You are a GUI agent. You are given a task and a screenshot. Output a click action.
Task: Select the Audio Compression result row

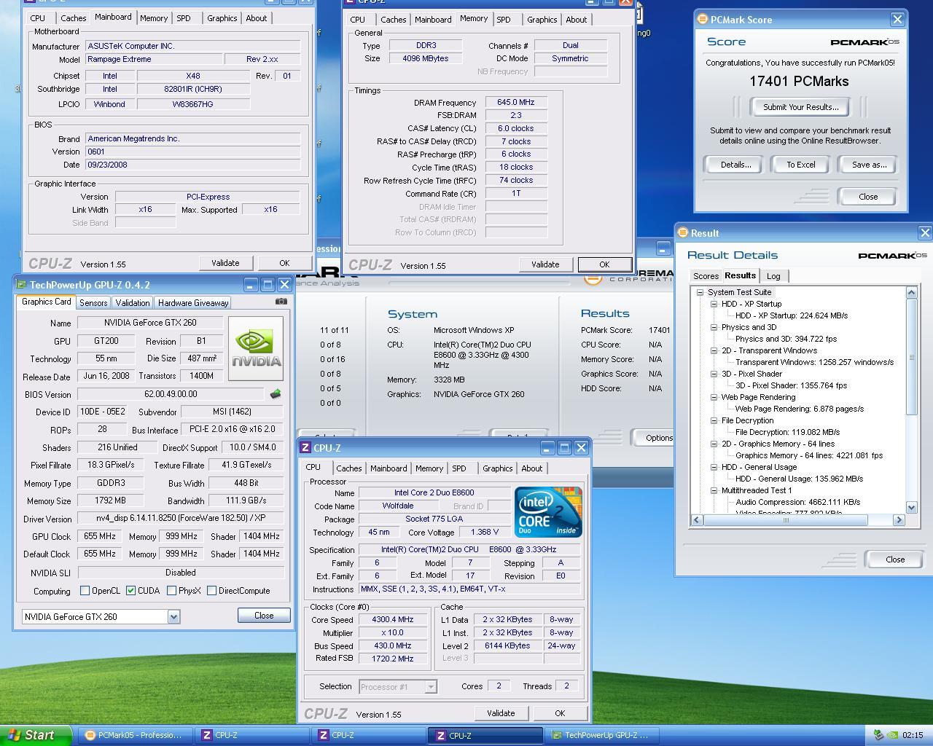pos(797,502)
